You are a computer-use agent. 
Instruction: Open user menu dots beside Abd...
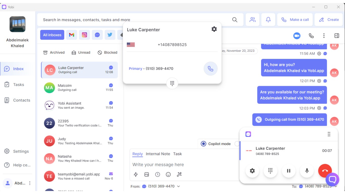point(30,183)
